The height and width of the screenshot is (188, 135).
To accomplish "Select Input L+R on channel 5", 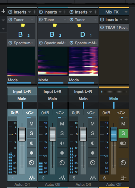I will coord(83,91).
